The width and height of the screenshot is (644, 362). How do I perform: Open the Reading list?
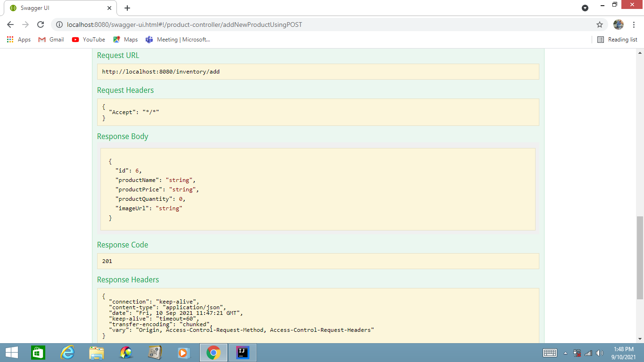click(617, 40)
